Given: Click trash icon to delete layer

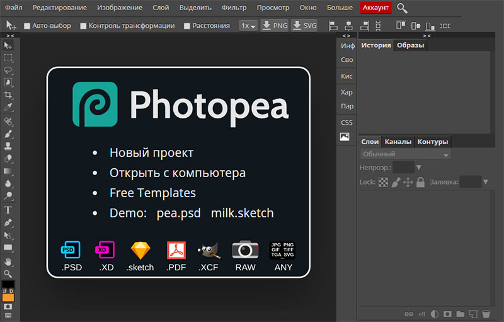Looking at the screenshot, I should tap(486, 314).
